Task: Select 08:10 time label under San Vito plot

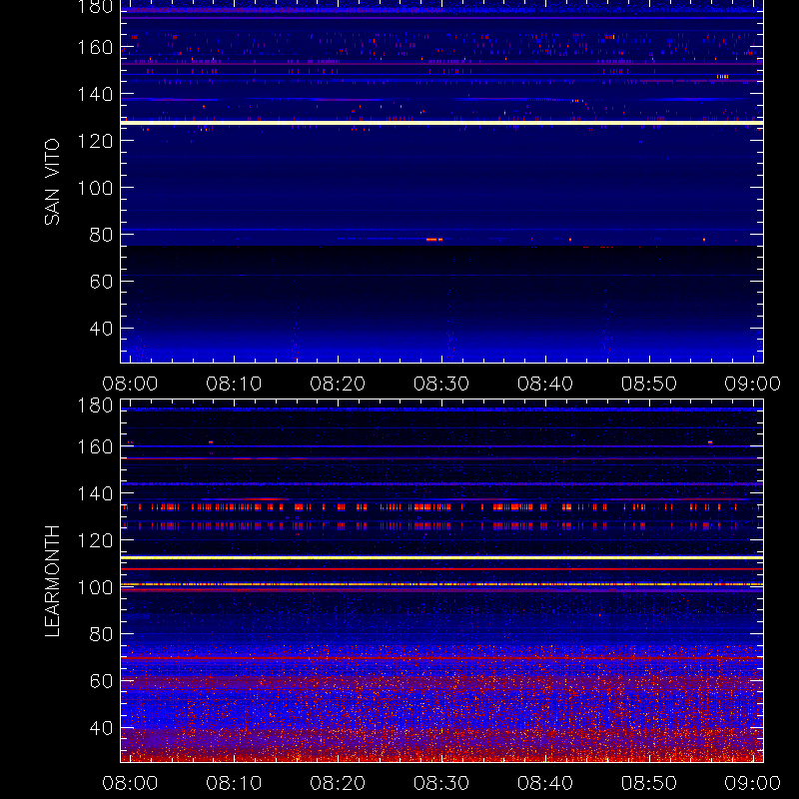Action: (234, 384)
